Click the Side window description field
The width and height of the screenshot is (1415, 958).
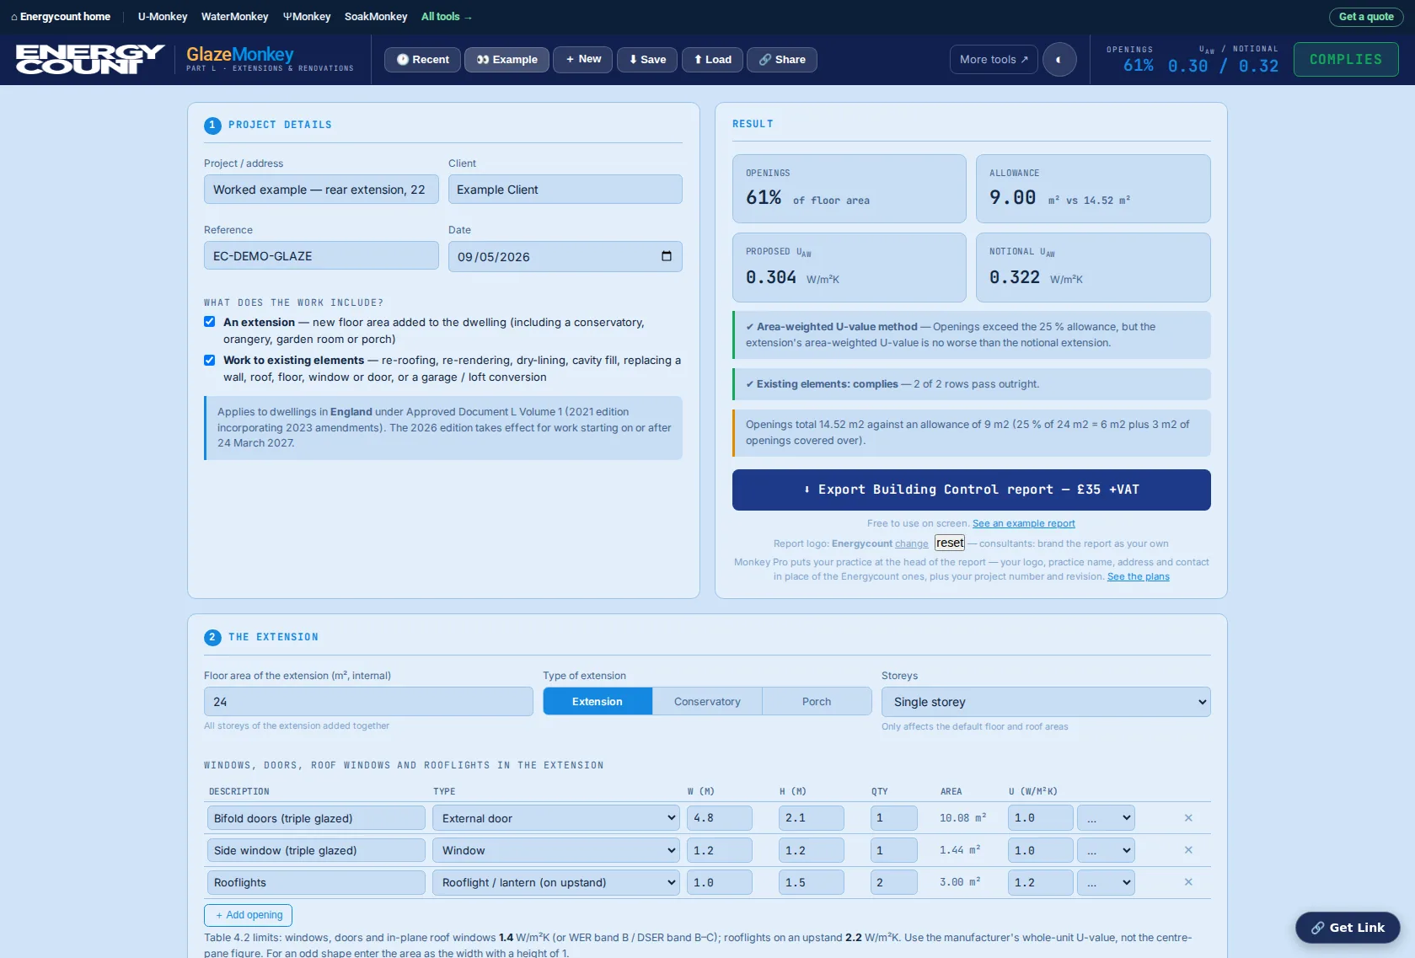tap(316, 850)
